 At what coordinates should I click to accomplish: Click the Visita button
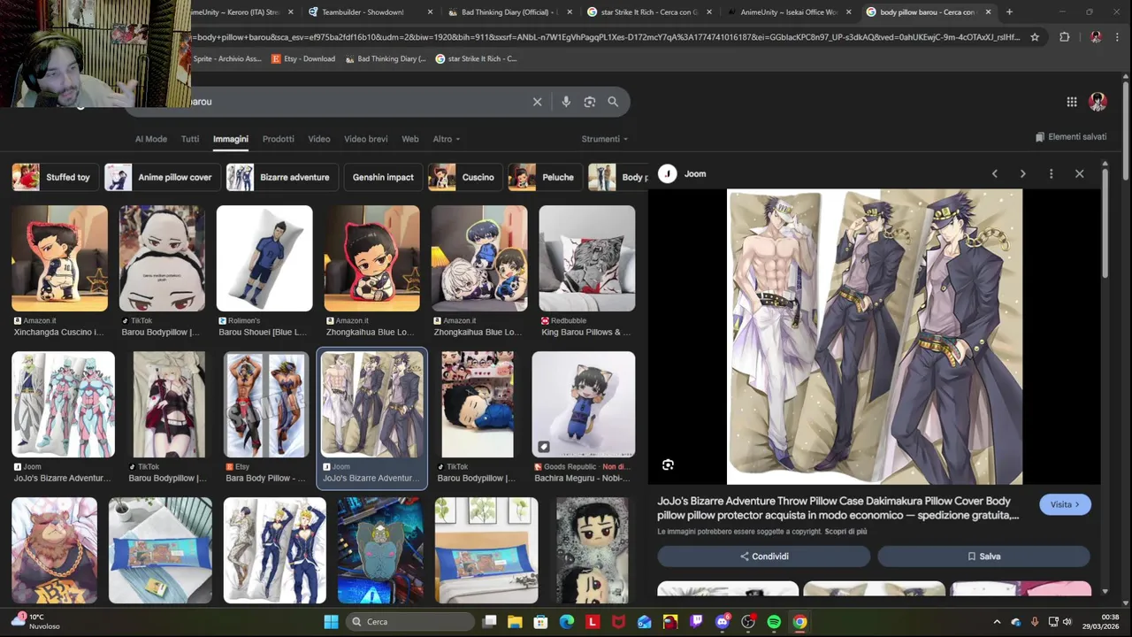tap(1065, 504)
